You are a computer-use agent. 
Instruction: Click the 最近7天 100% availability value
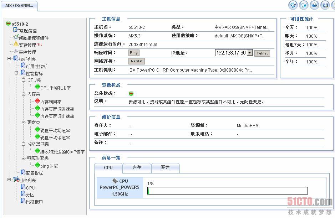(x=311, y=45)
